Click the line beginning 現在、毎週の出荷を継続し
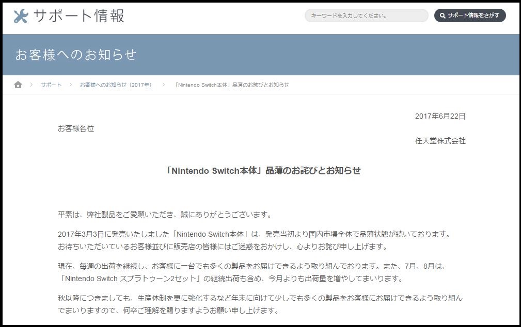This screenshot has height=327, width=521. click(x=252, y=266)
